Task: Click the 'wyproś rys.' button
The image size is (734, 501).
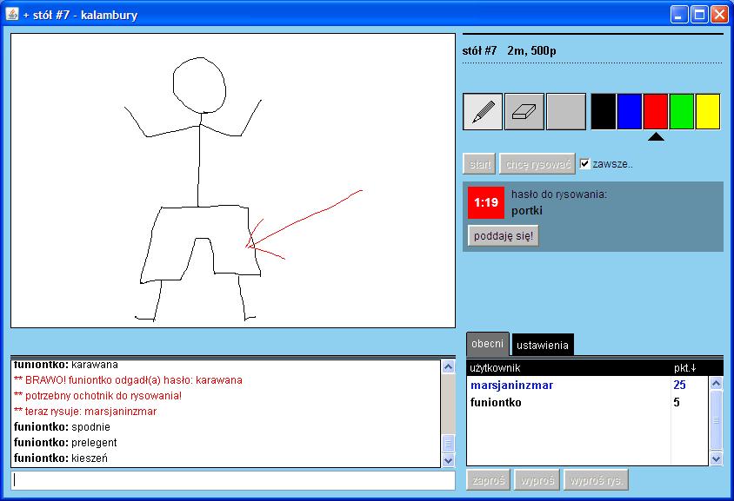Action: [x=596, y=480]
